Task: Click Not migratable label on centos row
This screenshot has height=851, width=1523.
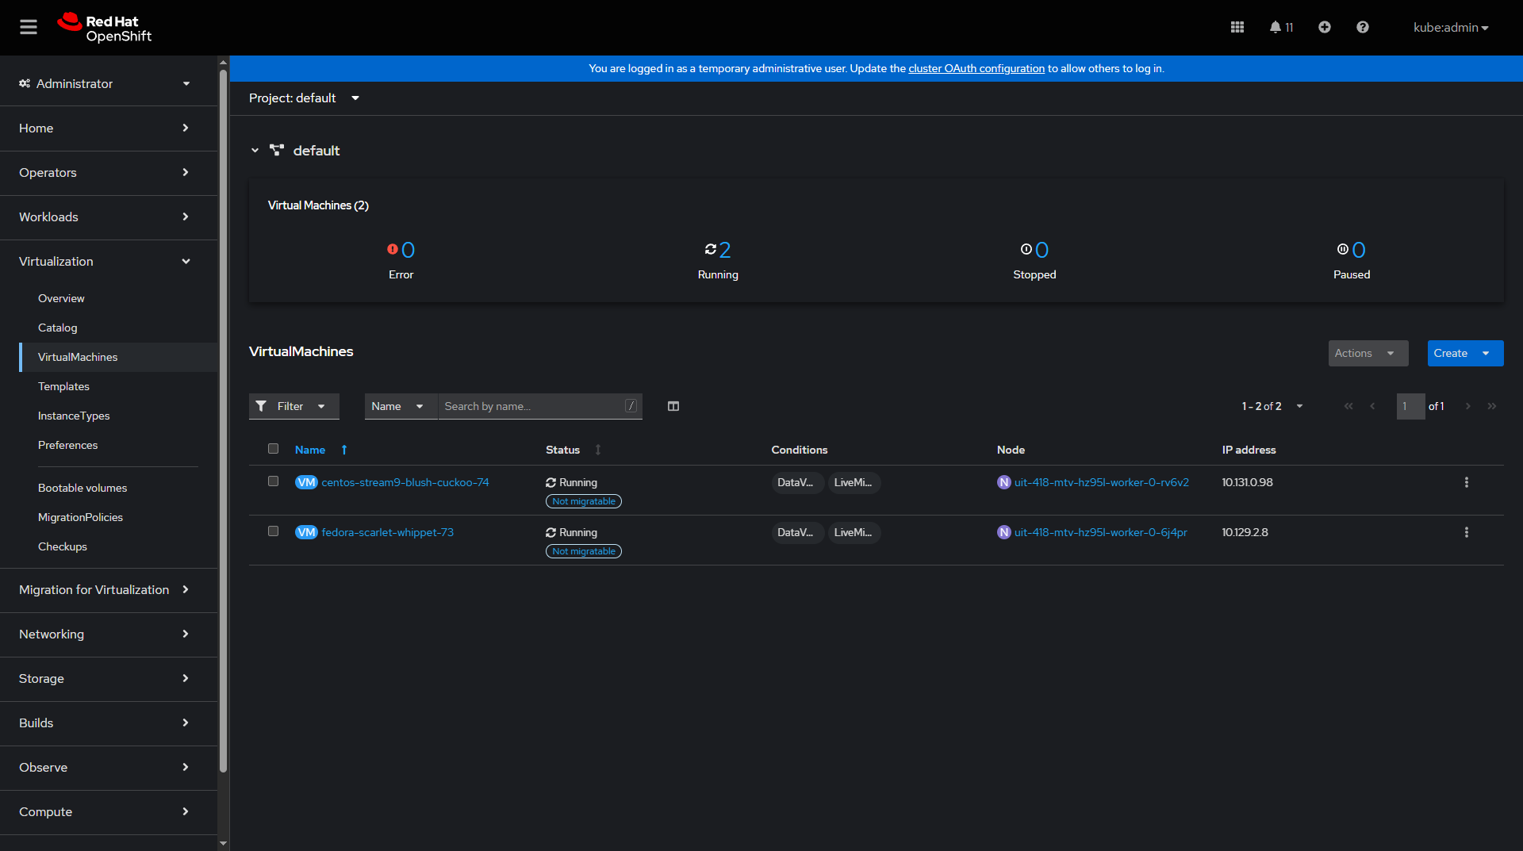Action: tap(584, 501)
